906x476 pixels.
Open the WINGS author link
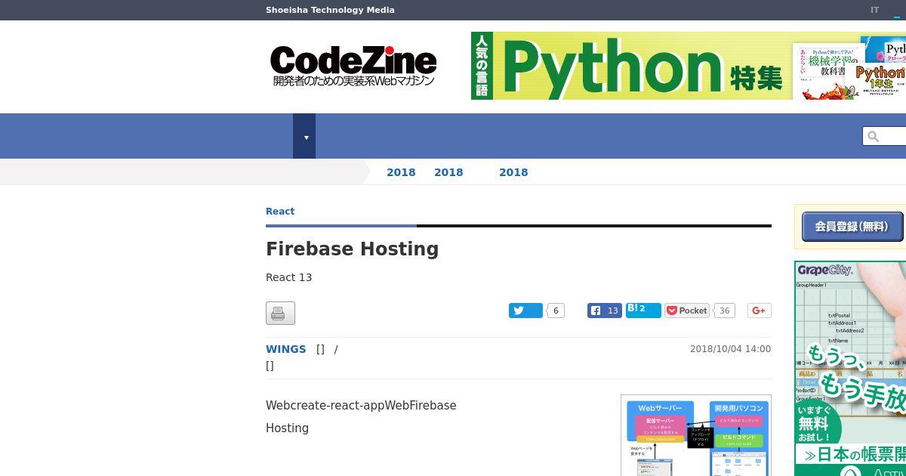(286, 349)
